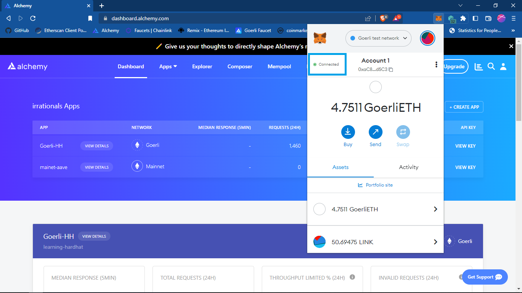Toggle the browser sidebar panel icon
The height and width of the screenshot is (293, 522).
[x=475, y=18]
